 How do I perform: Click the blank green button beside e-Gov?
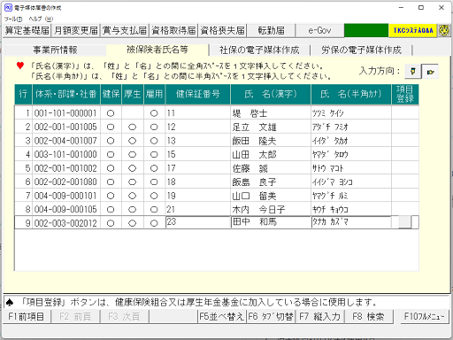pyautogui.click(x=366, y=30)
